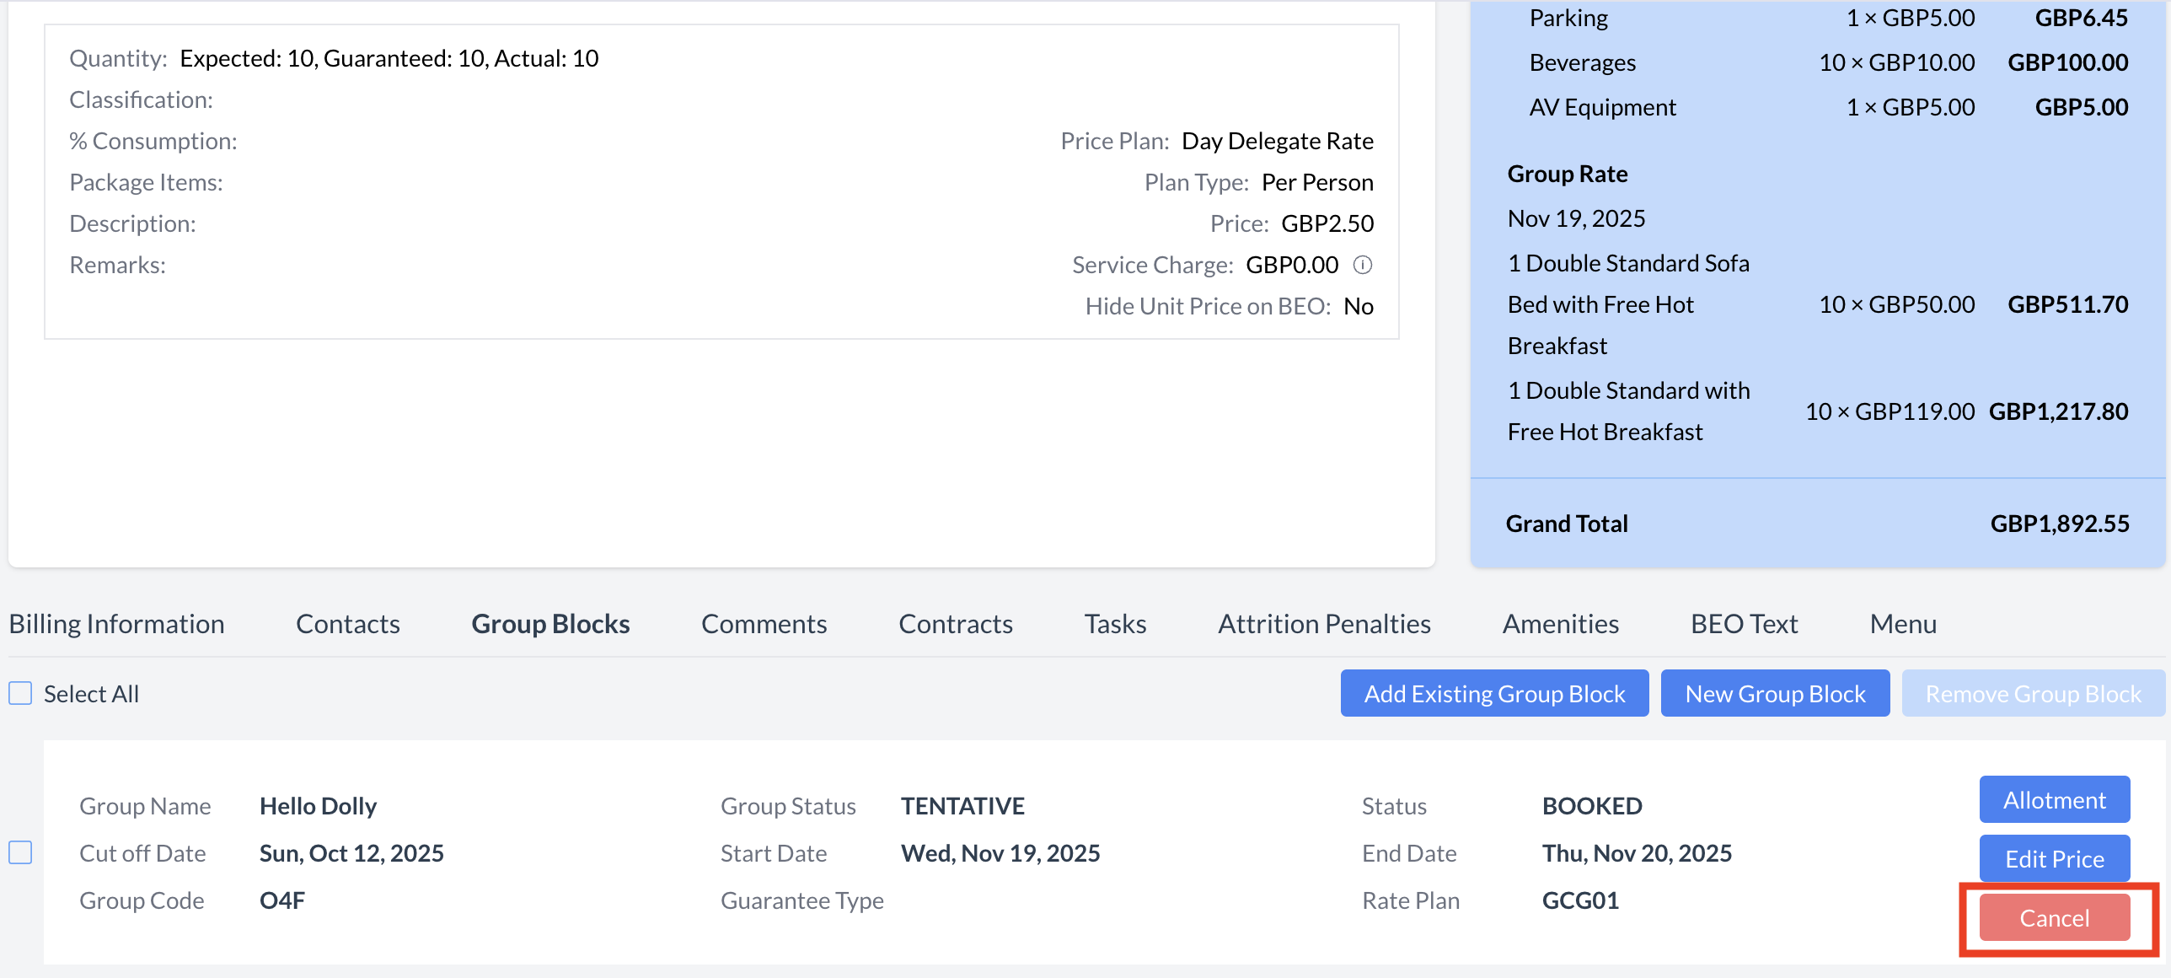2171x978 pixels.
Task: Select the Group Blocks tab
Action: (550, 624)
